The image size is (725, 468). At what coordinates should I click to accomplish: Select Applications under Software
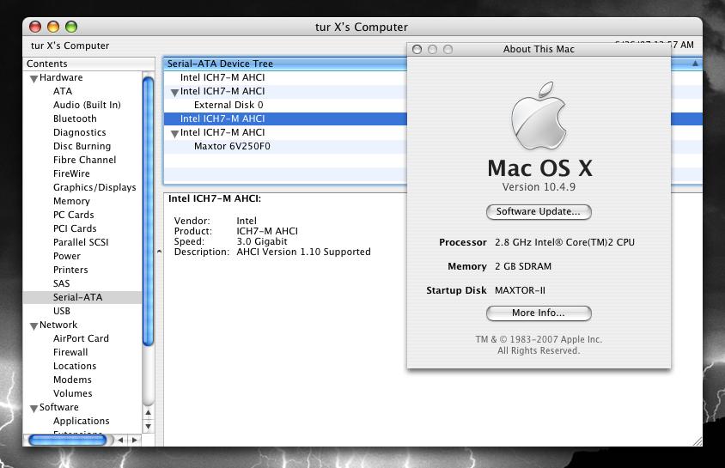tap(81, 421)
